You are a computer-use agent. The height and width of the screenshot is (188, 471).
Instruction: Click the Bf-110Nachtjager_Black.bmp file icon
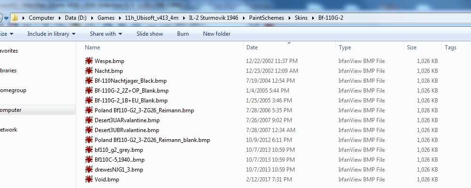coord(89,81)
